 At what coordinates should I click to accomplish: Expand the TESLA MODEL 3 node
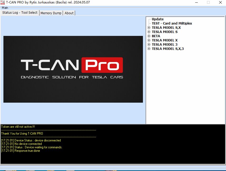(x=149, y=44)
